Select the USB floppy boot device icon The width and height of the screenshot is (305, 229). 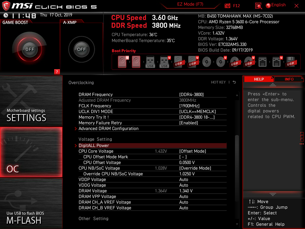pyautogui.click(x=291, y=62)
